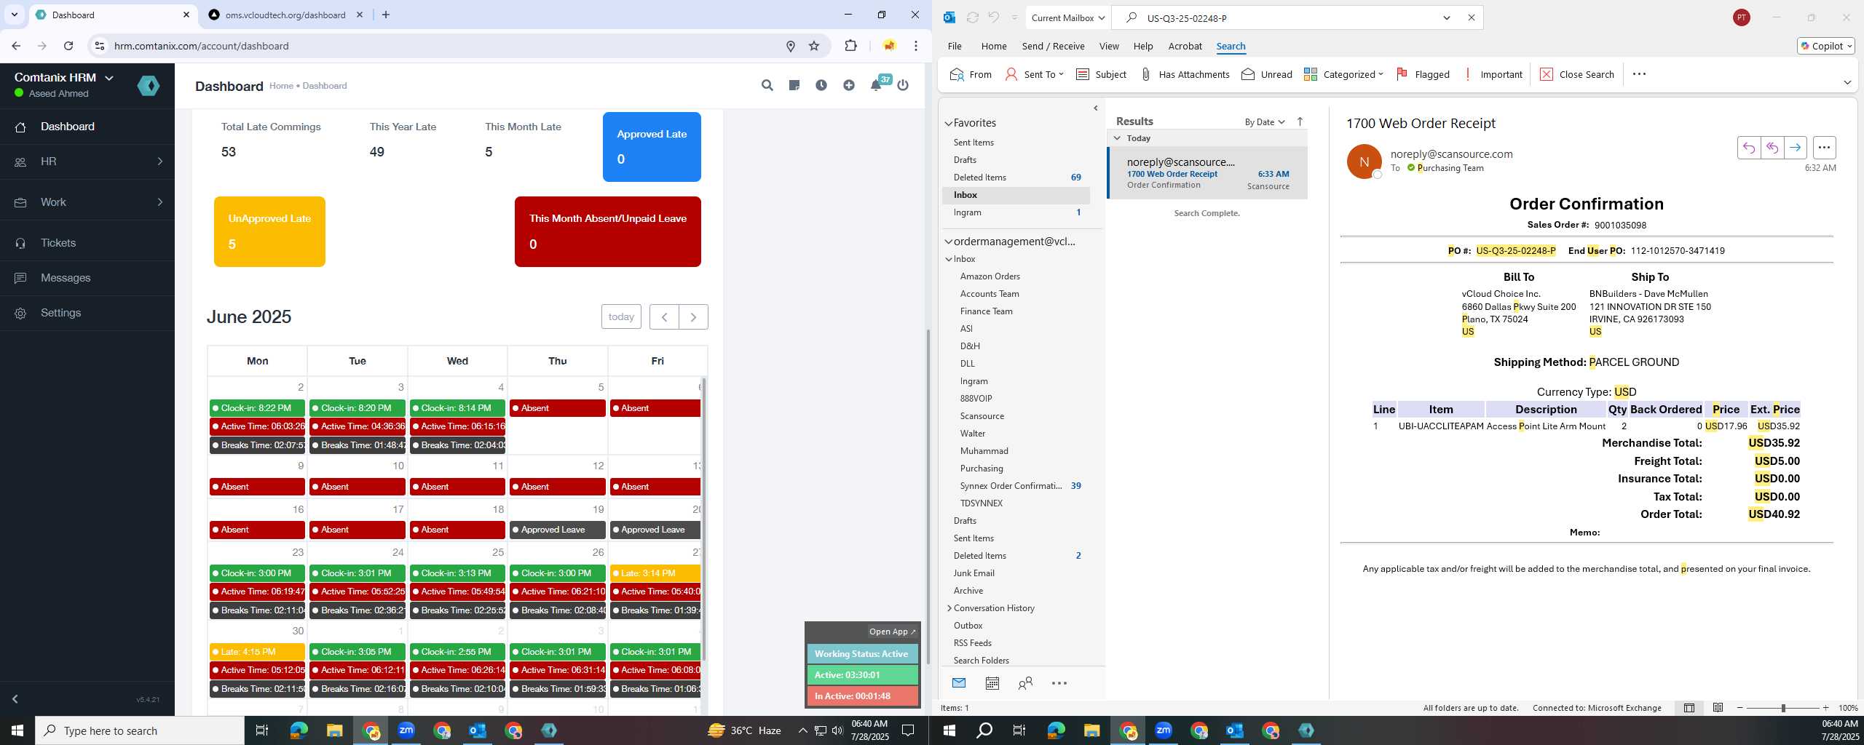The height and width of the screenshot is (745, 1864).
Task: Bookmark this page with star icon
Action: coord(814,46)
